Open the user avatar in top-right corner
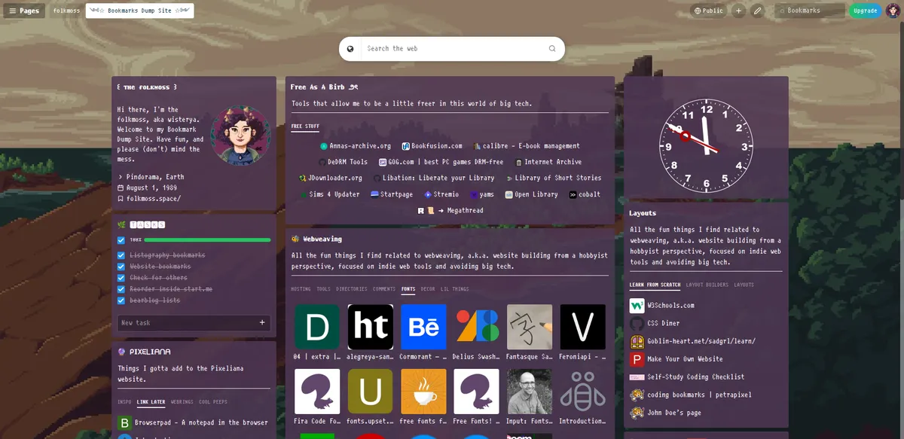The width and height of the screenshot is (904, 439). coord(892,11)
